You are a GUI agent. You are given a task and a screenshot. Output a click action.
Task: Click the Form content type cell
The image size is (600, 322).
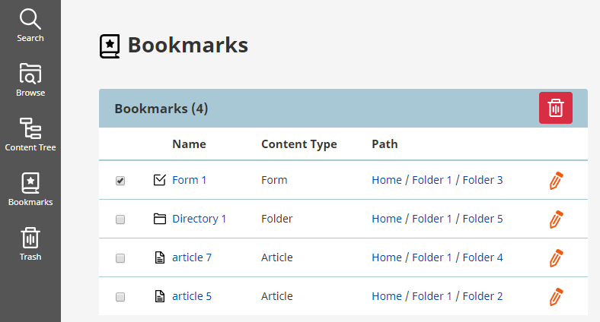[x=274, y=180]
